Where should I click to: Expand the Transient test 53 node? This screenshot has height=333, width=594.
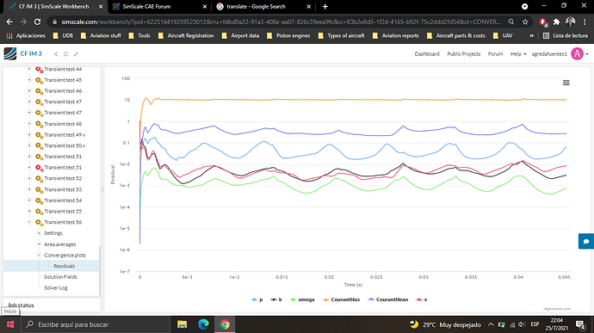tap(29, 189)
